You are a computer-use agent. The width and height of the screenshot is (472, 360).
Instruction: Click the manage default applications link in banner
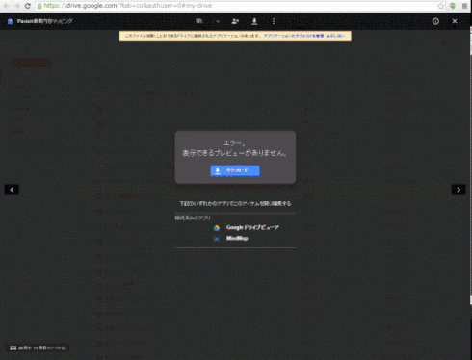(x=294, y=36)
